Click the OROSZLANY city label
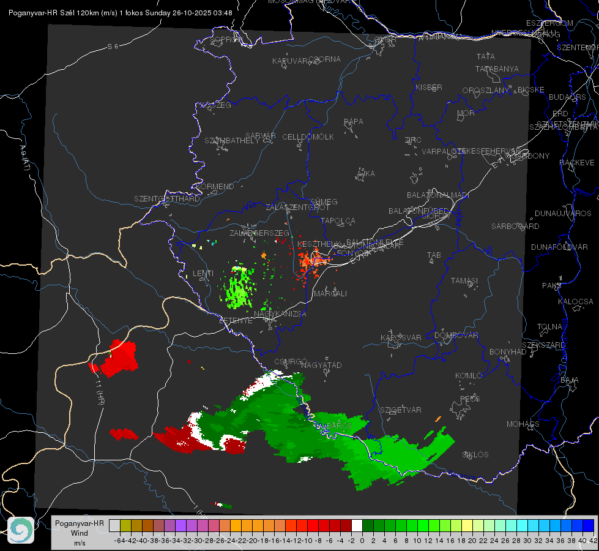This screenshot has height=551, width=599. pyautogui.click(x=486, y=91)
